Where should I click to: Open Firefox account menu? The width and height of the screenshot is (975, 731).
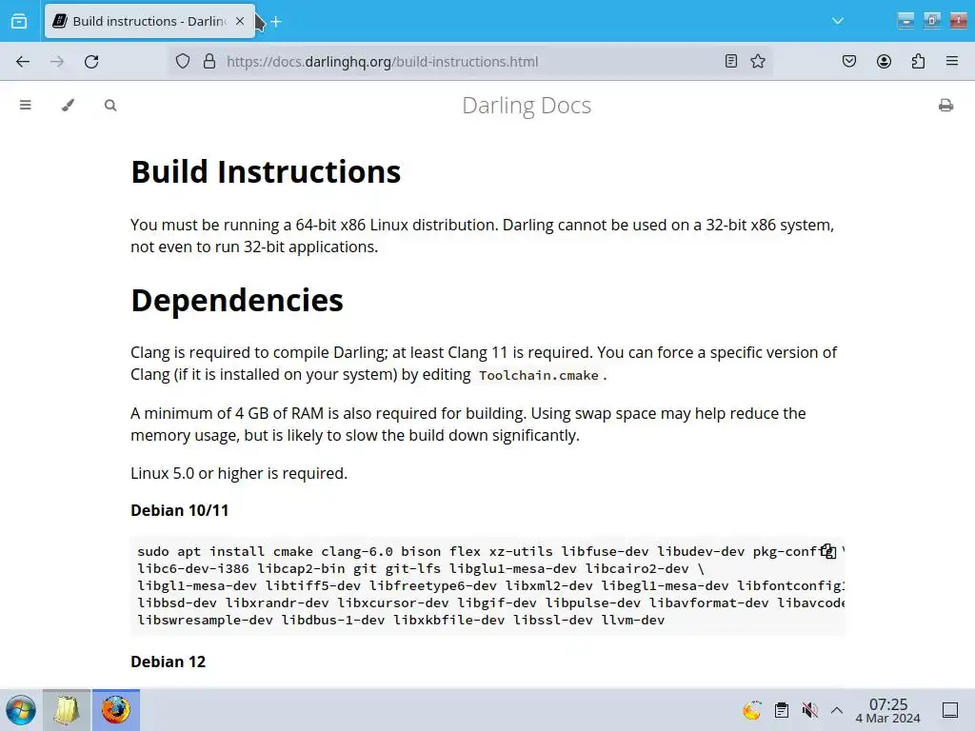884,61
